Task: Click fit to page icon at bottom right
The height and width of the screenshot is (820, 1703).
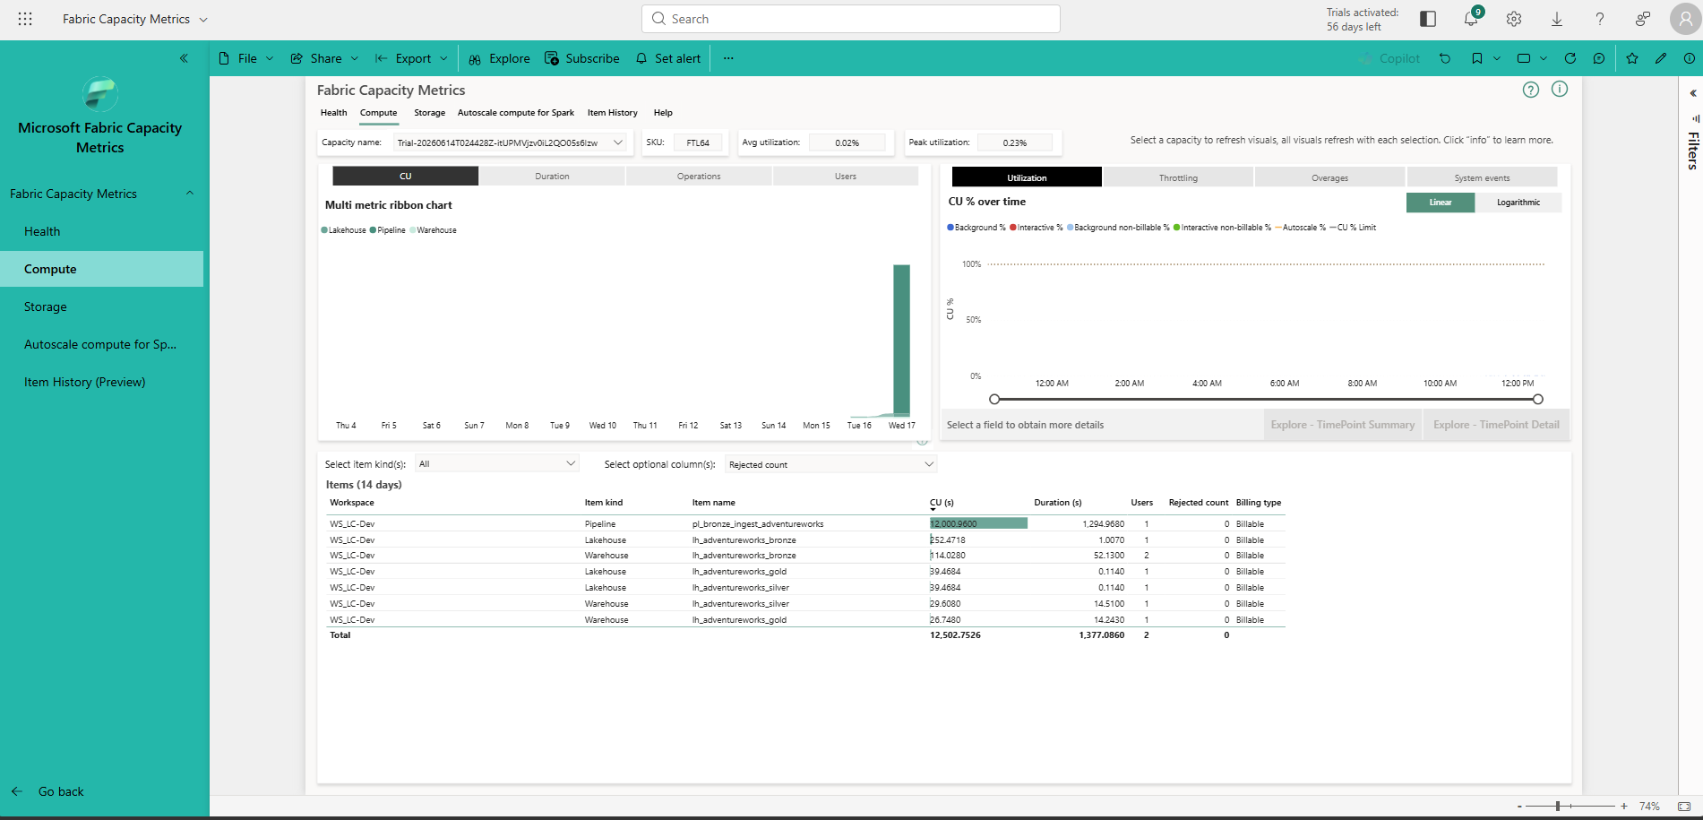Action: [1684, 807]
